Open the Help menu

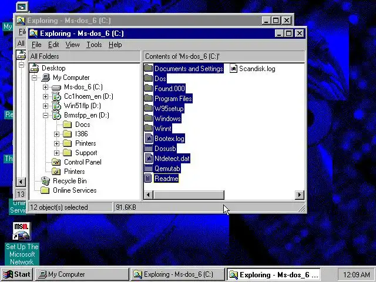(115, 45)
